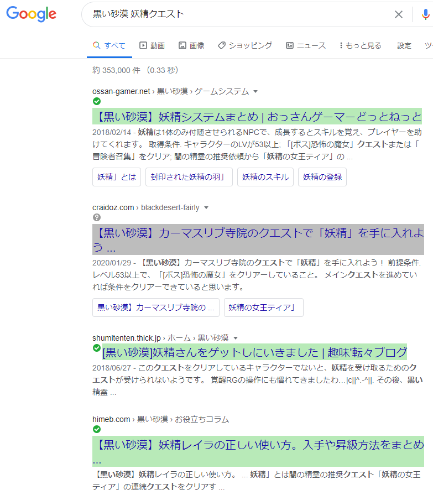Start voice search with the microphone icon

pos(425,14)
